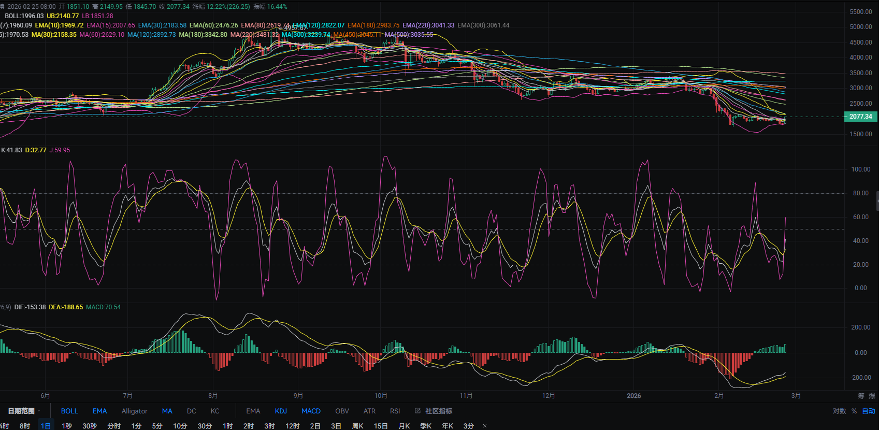Switch price axis to % percentage mode
This screenshot has width=879, height=430.
pos(854,411)
